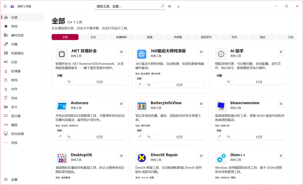Click external launch arrow on bluescreenview card
This screenshot has height=185, width=303.
219,137
